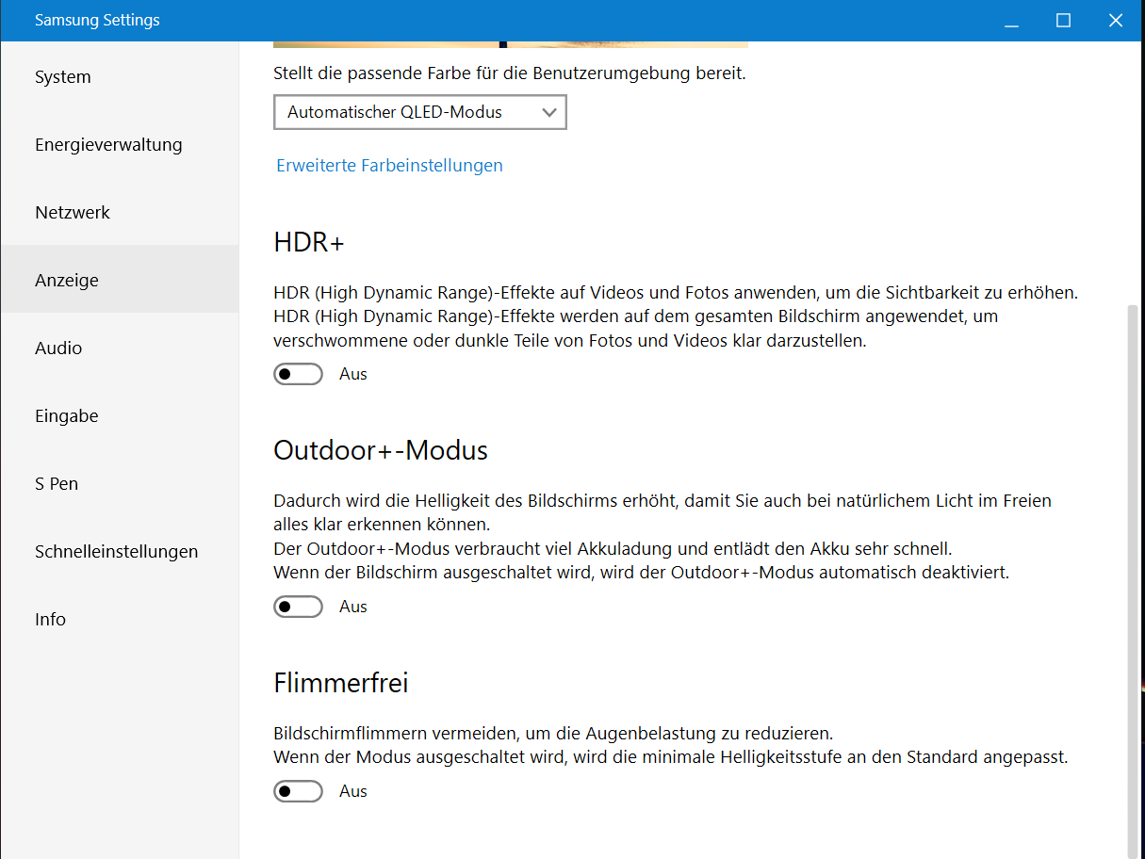Close the Samsung Settings window

pos(1116,21)
